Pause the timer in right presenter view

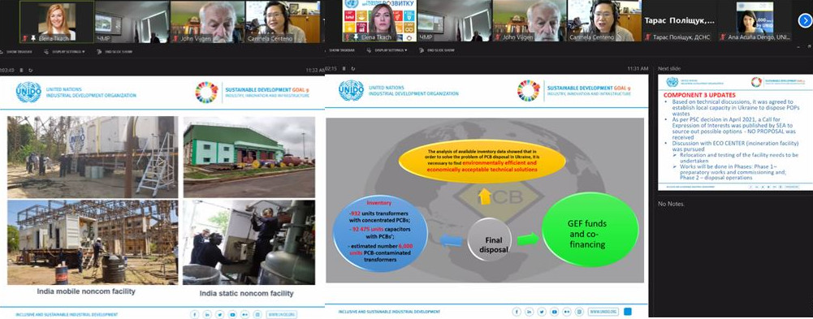pos(344,69)
